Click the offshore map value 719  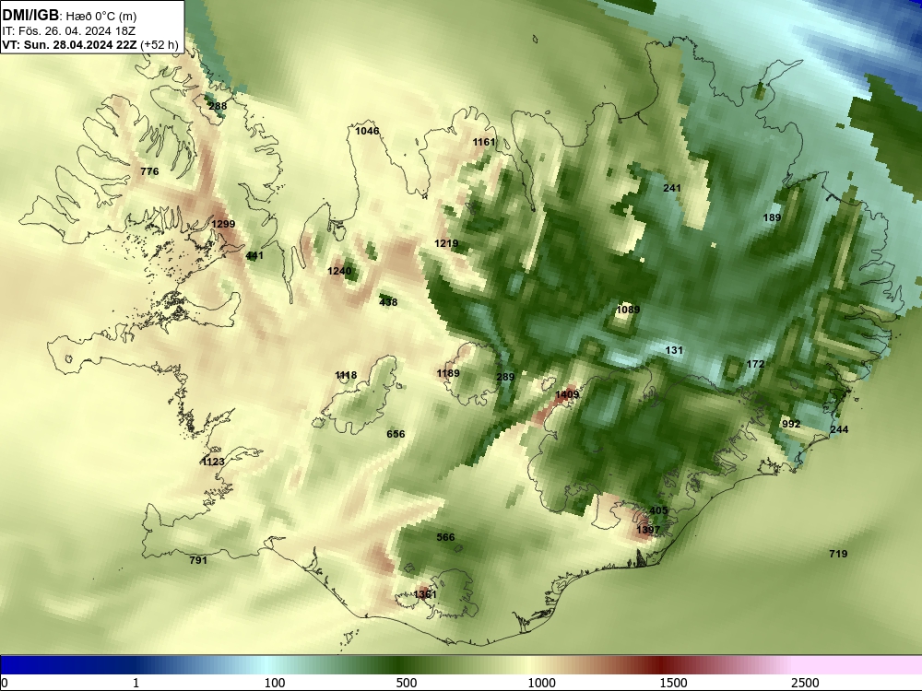[x=838, y=554]
